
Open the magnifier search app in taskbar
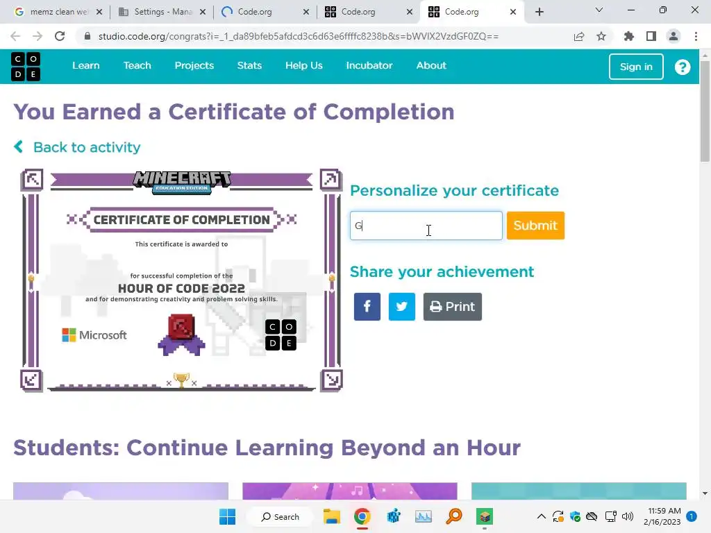click(x=453, y=516)
